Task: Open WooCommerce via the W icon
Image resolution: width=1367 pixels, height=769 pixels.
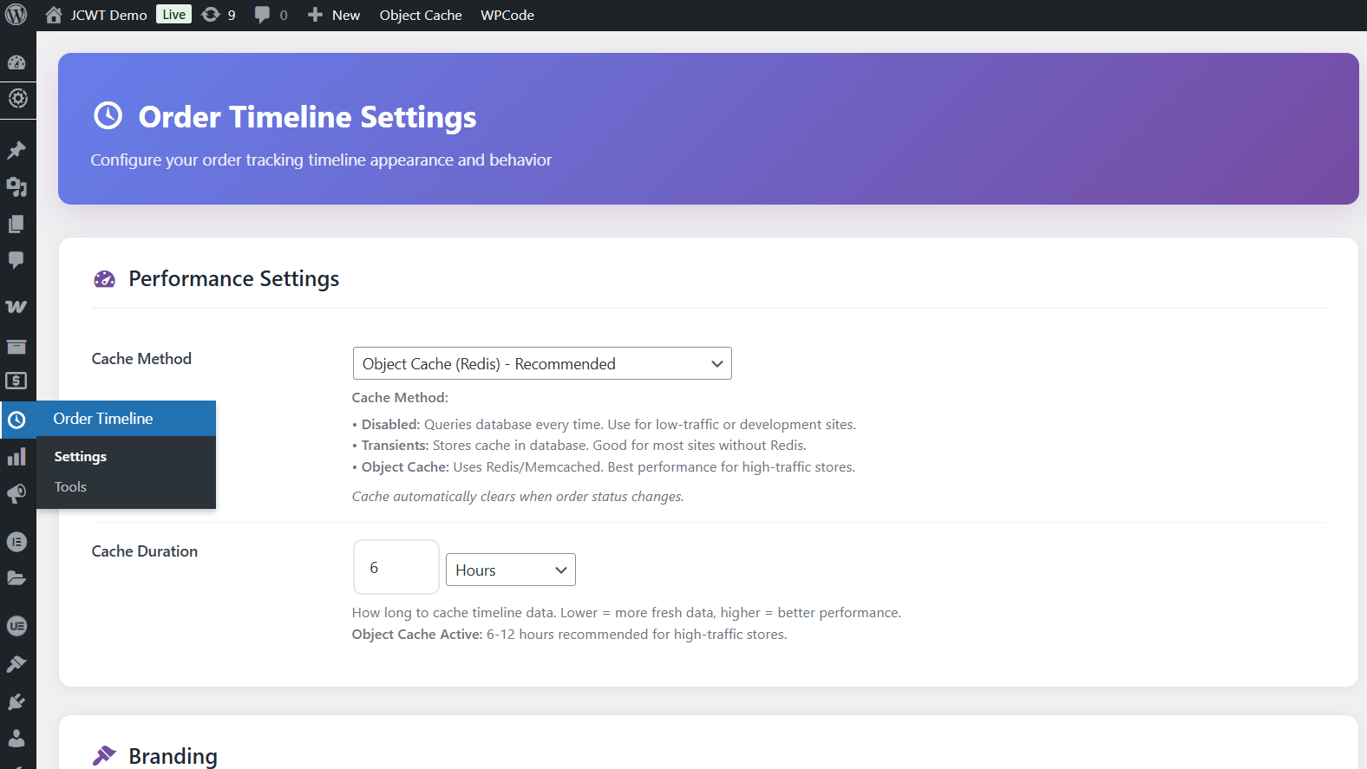Action: click(x=16, y=306)
